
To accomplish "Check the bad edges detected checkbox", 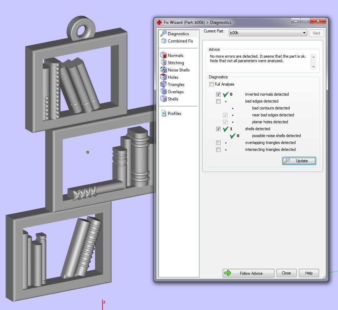I will click(x=218, y=101).
